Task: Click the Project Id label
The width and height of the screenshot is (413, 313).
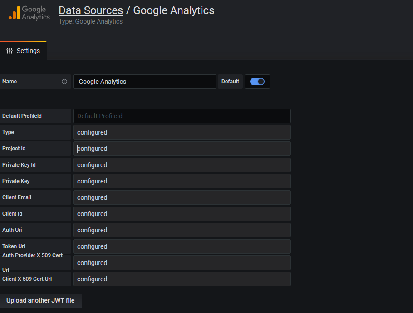Action: [x=14, y=149]
